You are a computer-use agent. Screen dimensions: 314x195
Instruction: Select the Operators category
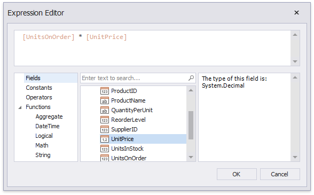39,97
